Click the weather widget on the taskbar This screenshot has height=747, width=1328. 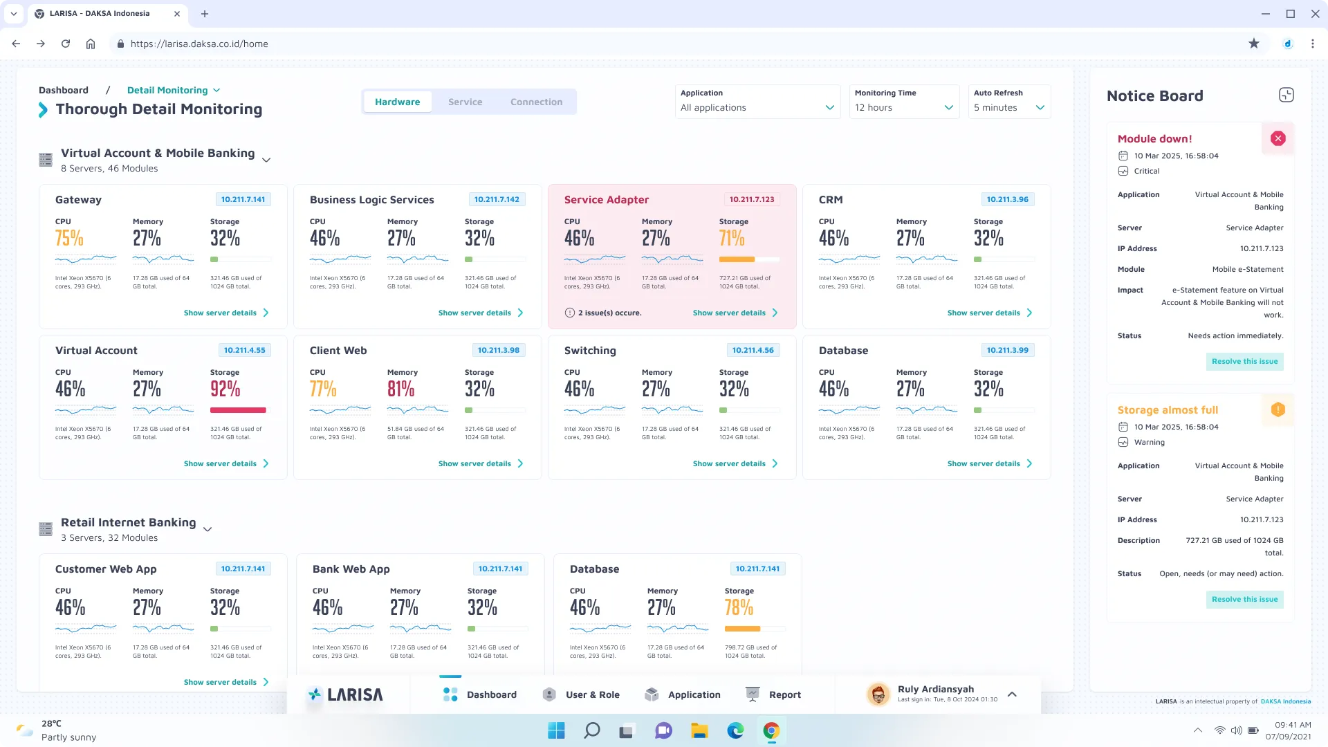tap(57, 730)
